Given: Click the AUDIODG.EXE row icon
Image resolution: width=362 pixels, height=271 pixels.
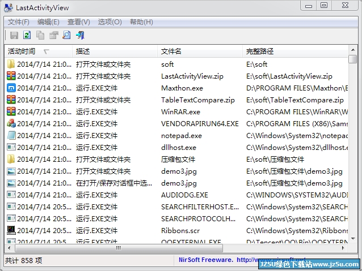Looking at the screenshot, I should click(11, 195).
